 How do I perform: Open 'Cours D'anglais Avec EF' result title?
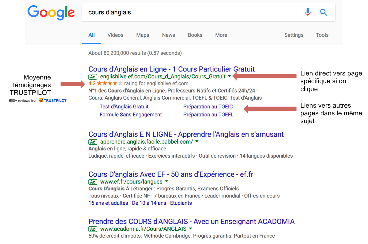[x=171, y=174]
